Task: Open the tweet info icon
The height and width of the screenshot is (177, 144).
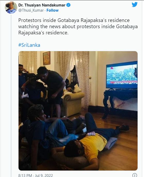Action: [x=135, y=175]
